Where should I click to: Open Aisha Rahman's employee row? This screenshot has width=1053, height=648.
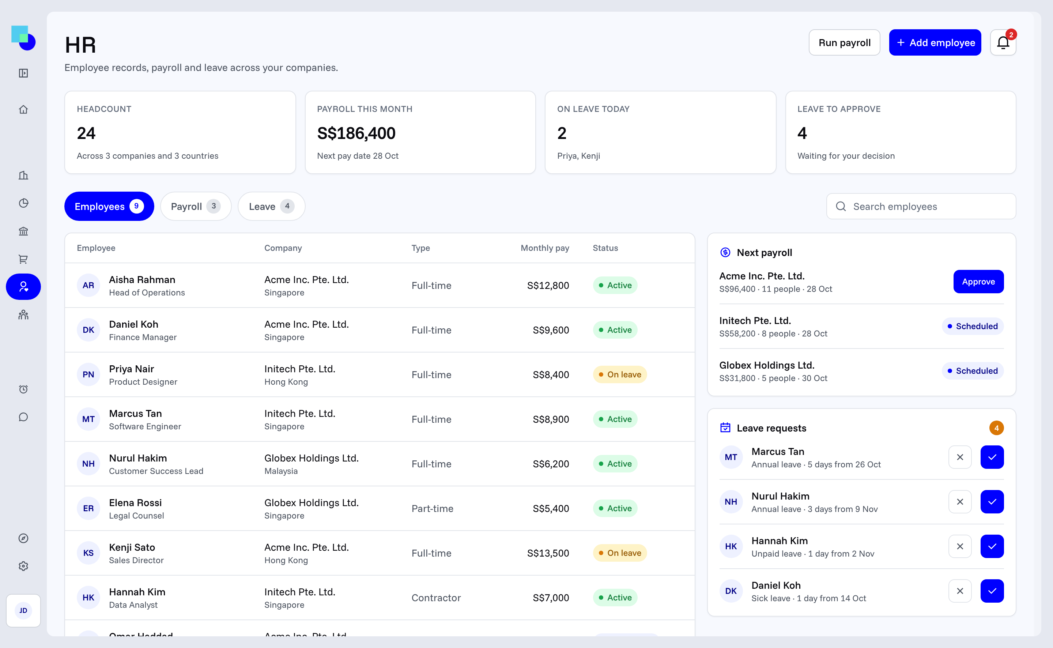[380, 286]
